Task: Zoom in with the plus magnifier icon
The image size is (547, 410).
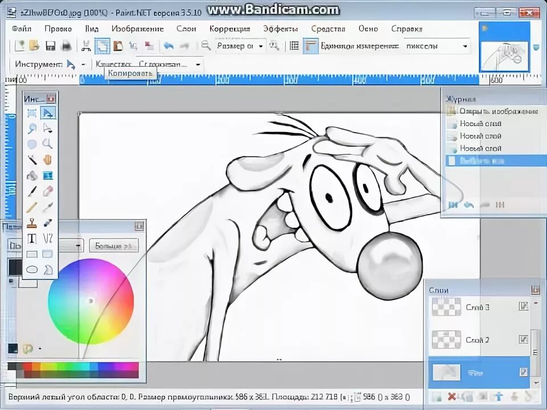Action: [x=274, y=46]
